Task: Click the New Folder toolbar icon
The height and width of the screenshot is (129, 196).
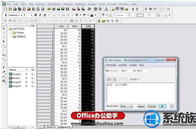Action: click(x=10, y=9)
